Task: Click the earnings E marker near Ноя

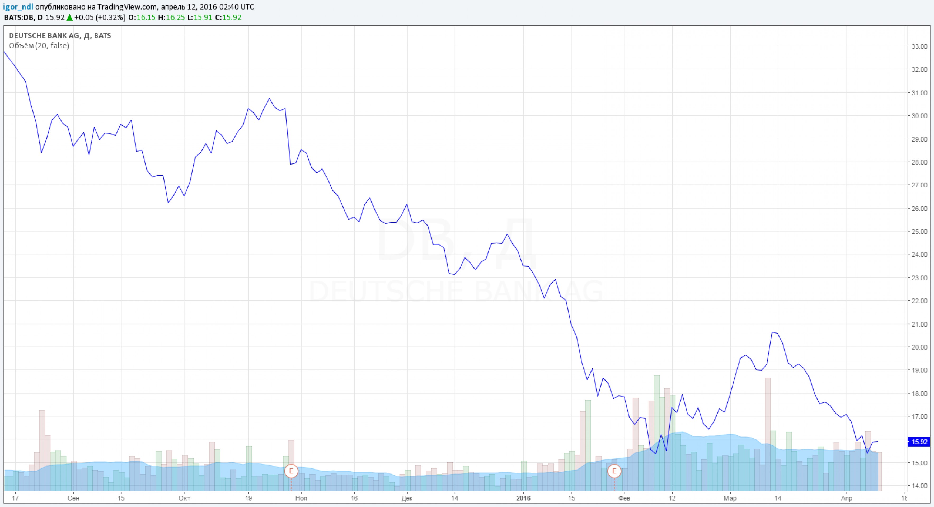Action: [291, 471]
